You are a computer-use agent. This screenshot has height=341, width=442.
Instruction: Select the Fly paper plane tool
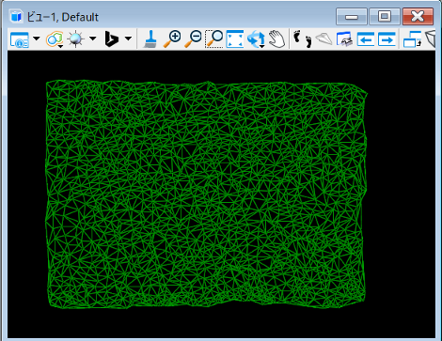324,39
